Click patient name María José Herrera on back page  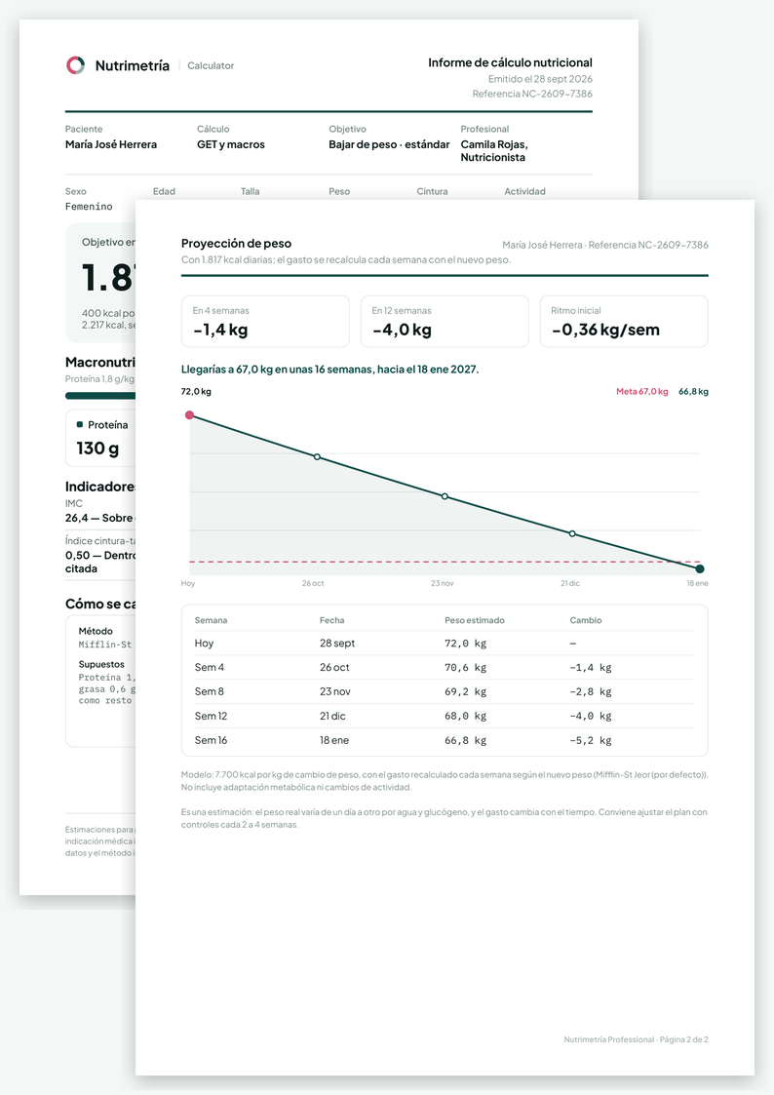click(111, 144)
